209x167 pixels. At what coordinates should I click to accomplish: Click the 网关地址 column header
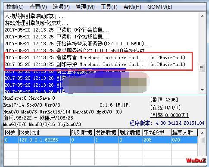44,132
